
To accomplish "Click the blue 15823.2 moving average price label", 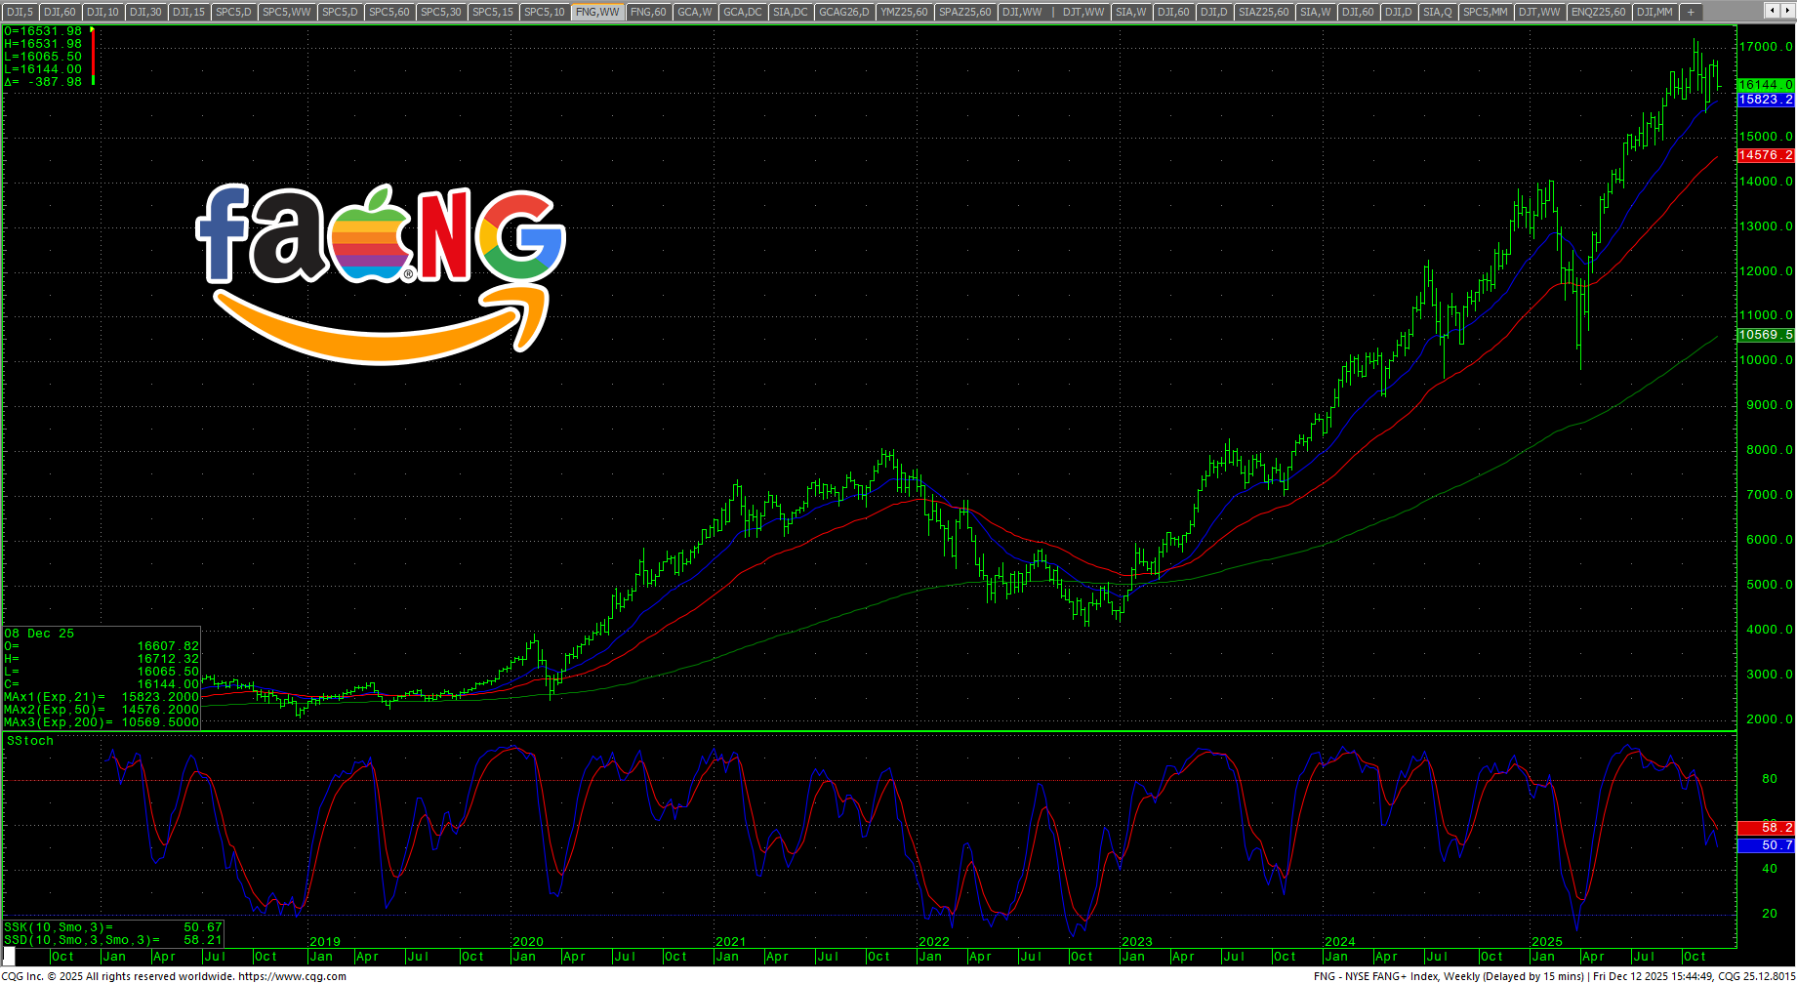I will click(x=1766, y=100).
